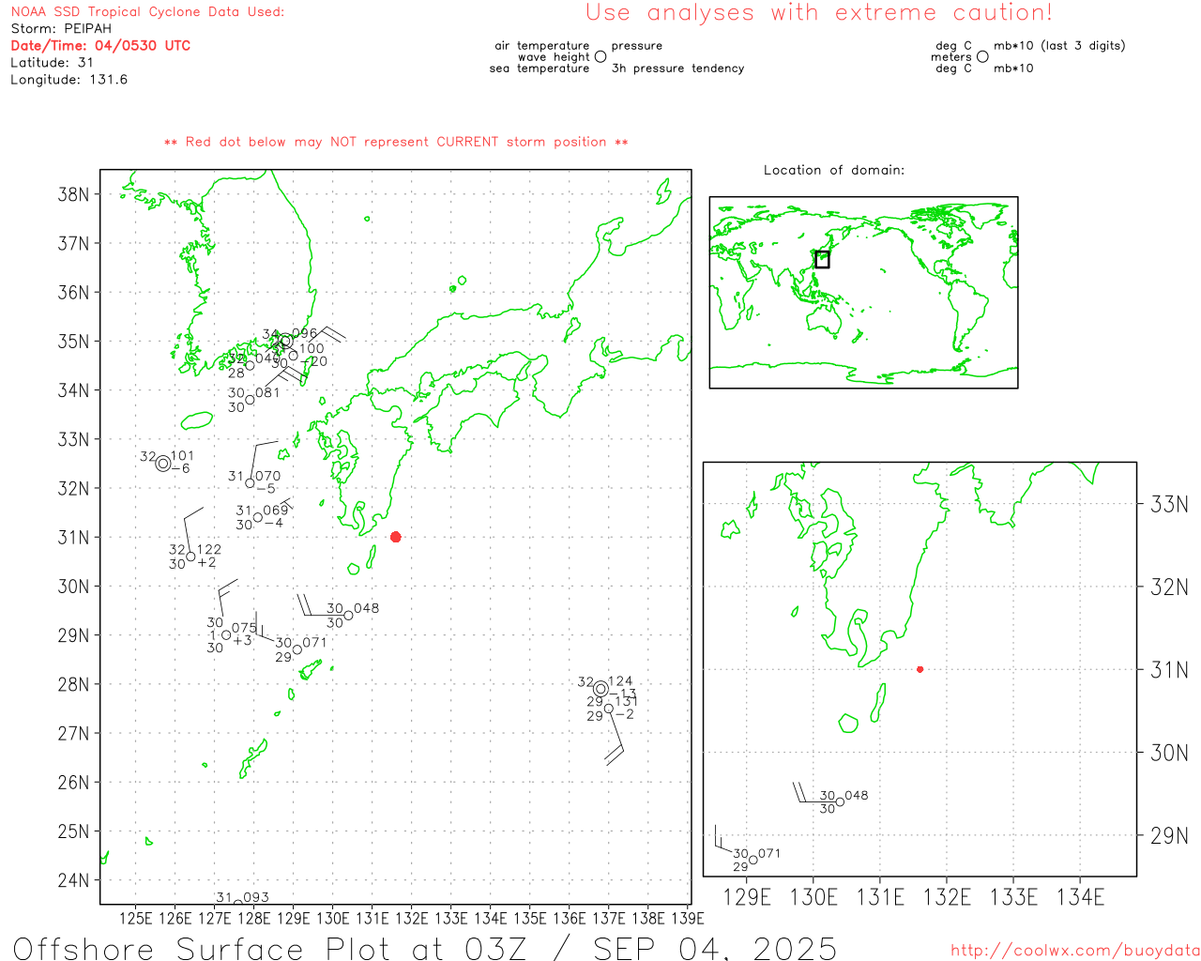Click the red storm dot on the zoomed inset map
Viewport: 1201px width, 961px height.
pos(920,669)
